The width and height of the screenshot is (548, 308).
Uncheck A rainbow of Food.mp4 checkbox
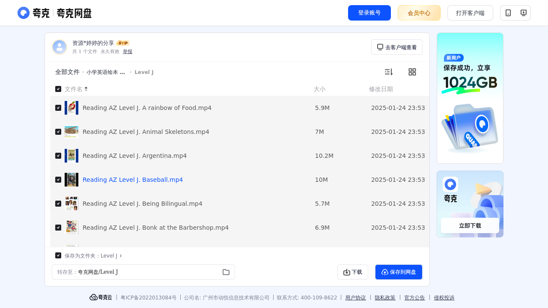pos(58,108)
